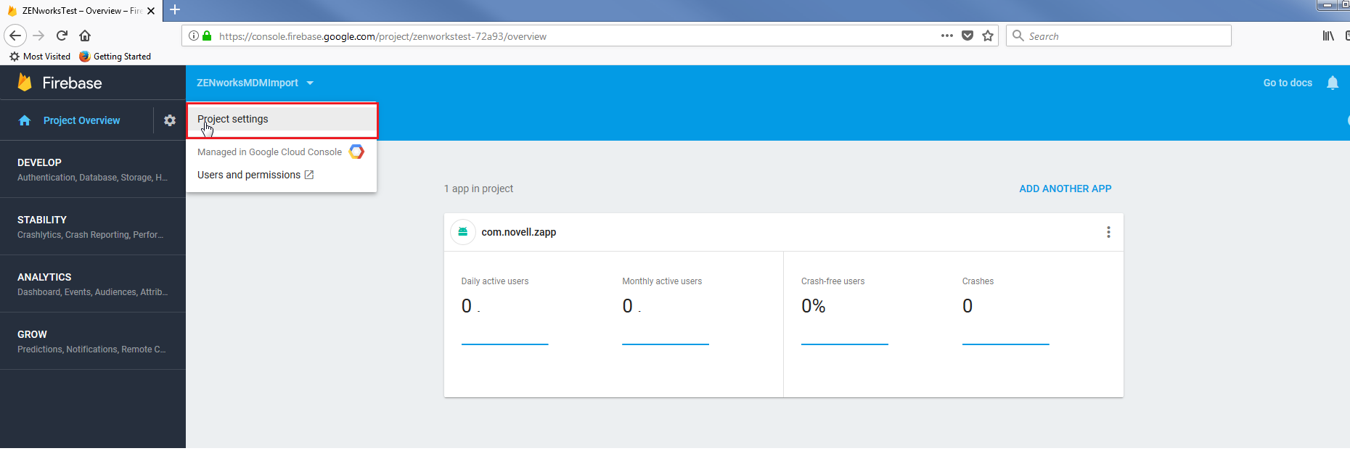The height and width of the screenshot is (451, 1350).
Task: Open Users and permissions menu entry
Action: click(x=255, y=175)
